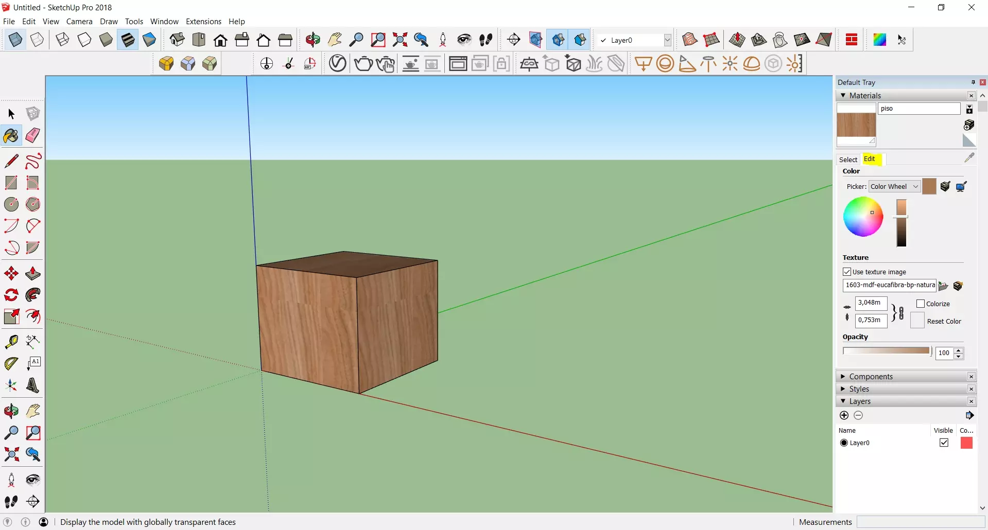Choose the Rectangle tool
The image size is (988, 530).
(11, 183)
